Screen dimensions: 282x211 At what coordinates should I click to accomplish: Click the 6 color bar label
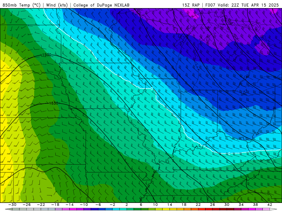coord(141,205)
